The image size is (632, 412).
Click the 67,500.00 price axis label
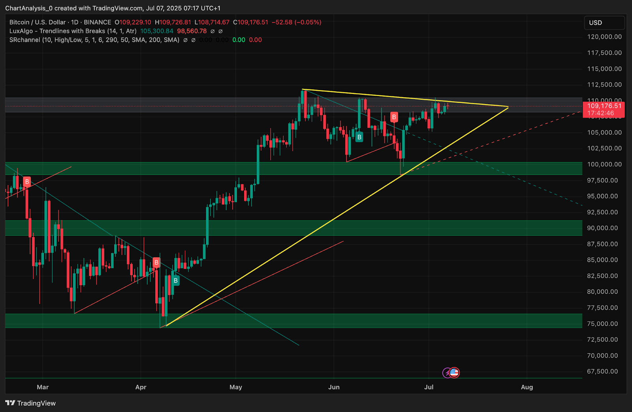pyautogui.click(x=602, y=371)
